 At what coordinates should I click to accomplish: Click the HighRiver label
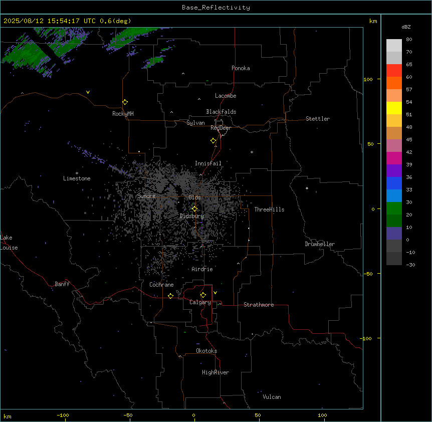(x=215, y=372)
